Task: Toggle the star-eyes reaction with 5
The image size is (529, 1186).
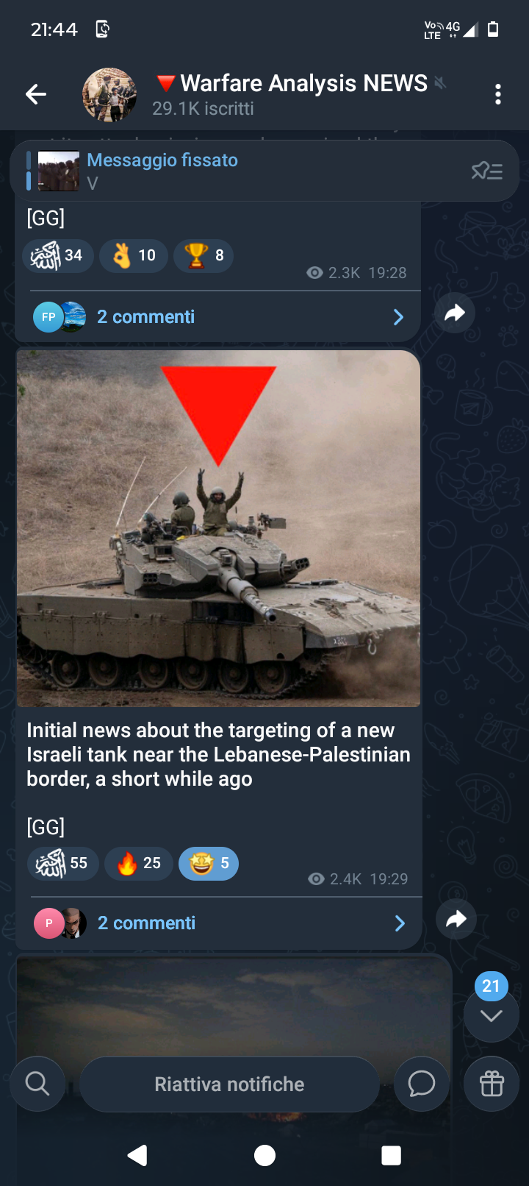Action: [209, 863]
